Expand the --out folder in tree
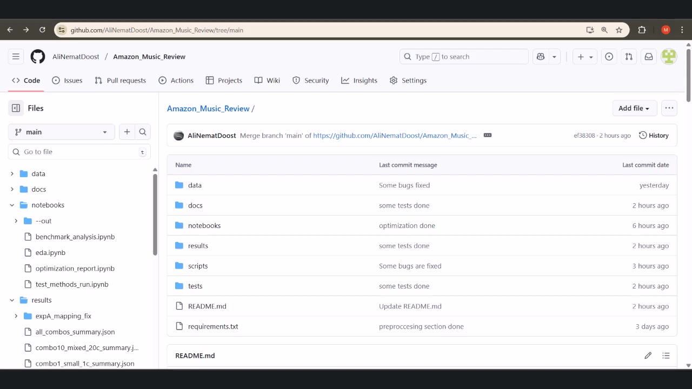The height and width of the screenshot is (389, 692). pos(16,221)
